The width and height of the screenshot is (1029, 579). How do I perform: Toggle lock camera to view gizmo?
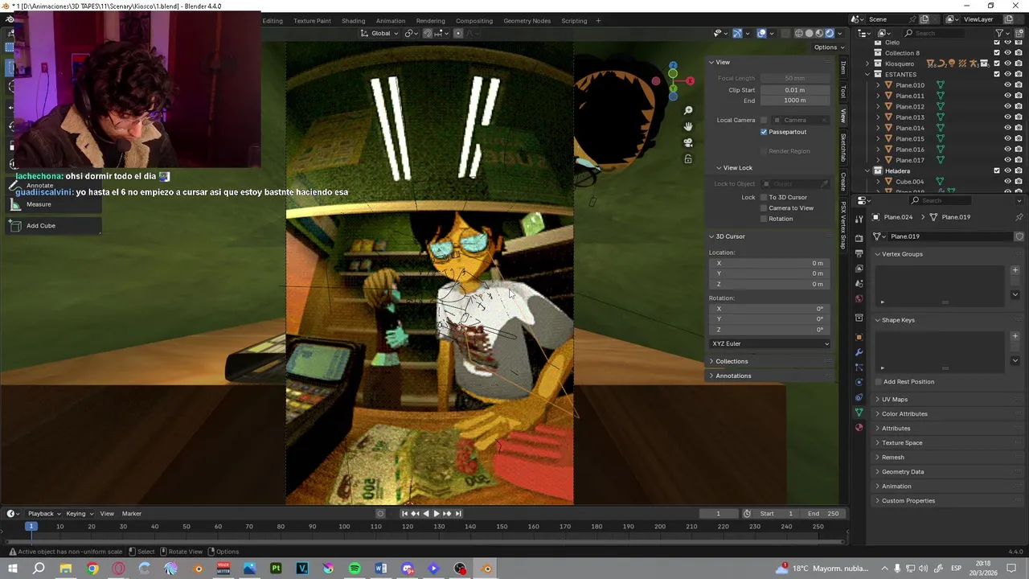pos(688,159)
